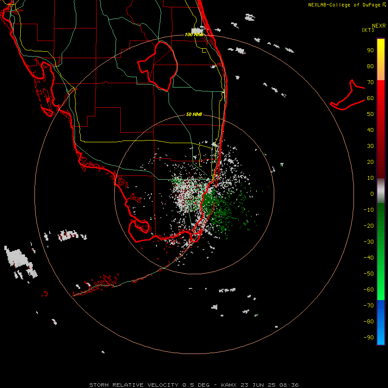Select the -90 tick label on scale
The image size is (388, 388).
coord(369,338)
